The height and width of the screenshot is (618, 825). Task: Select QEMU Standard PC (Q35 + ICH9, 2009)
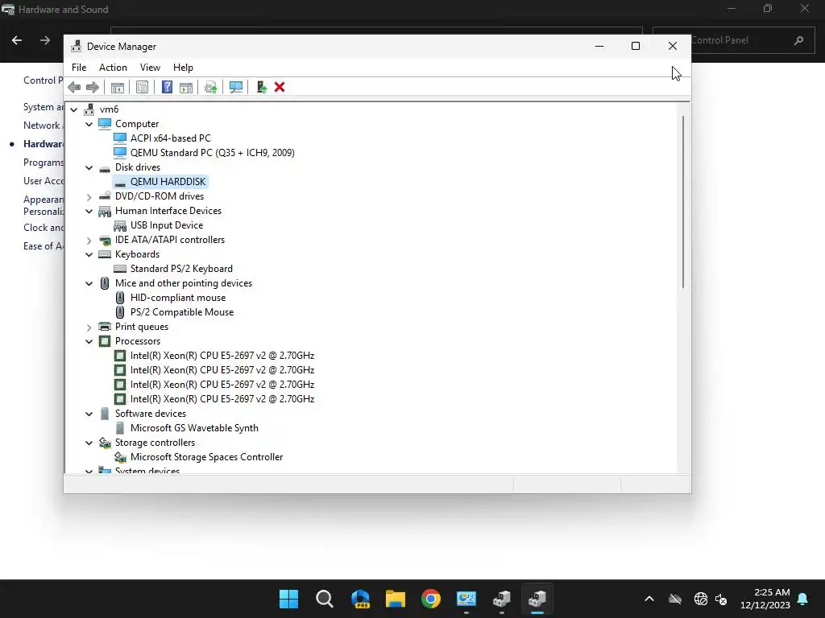212,153
